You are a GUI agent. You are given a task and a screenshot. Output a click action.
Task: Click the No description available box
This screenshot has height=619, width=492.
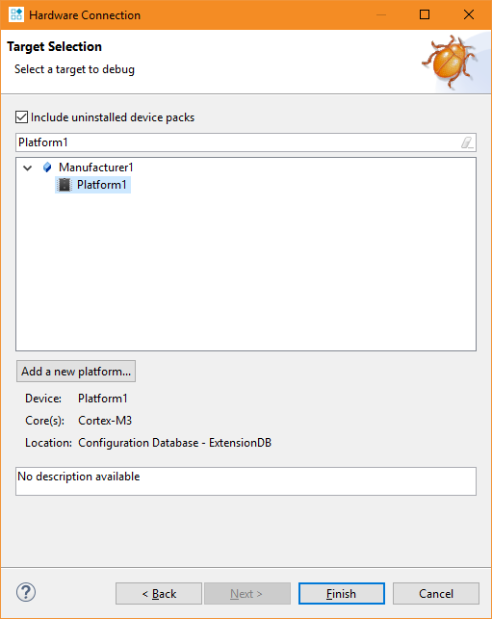point(246,481)
